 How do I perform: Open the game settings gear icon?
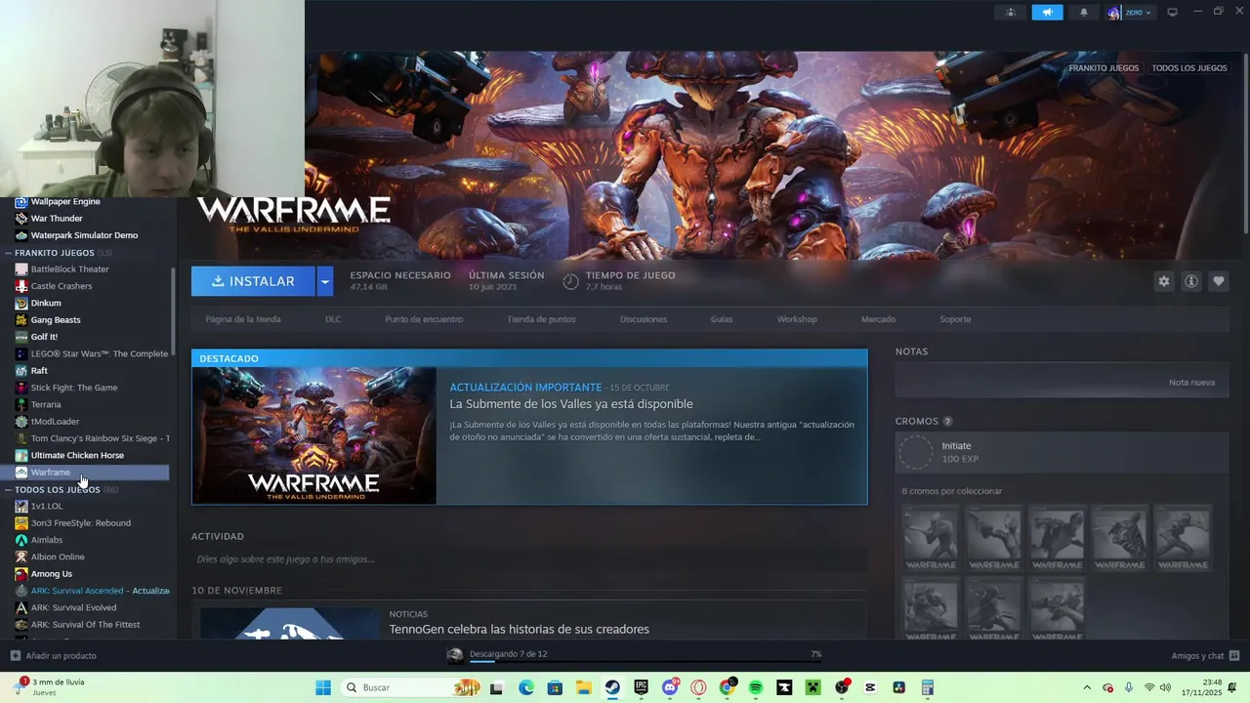1163,281
